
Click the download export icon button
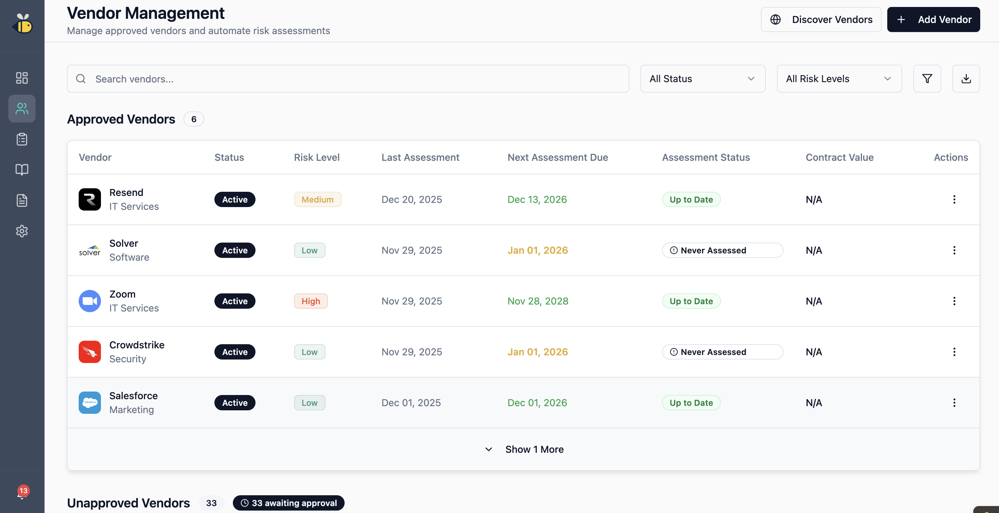tap(966, 79)
